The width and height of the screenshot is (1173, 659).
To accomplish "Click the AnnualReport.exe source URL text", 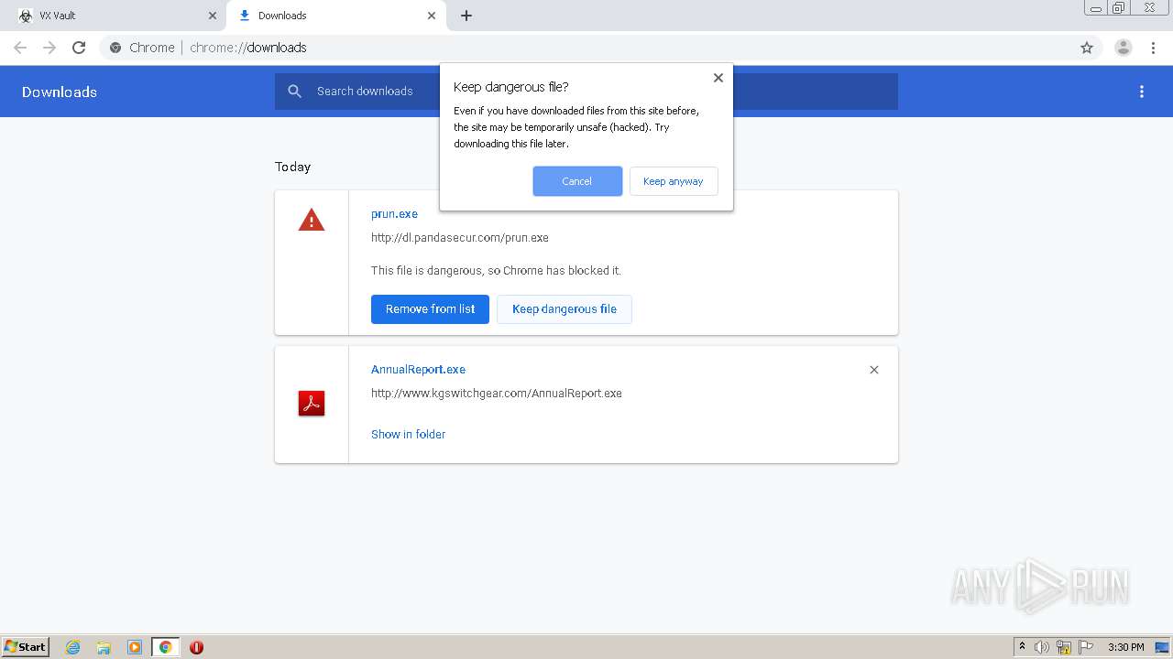I will tap(497, 394).
